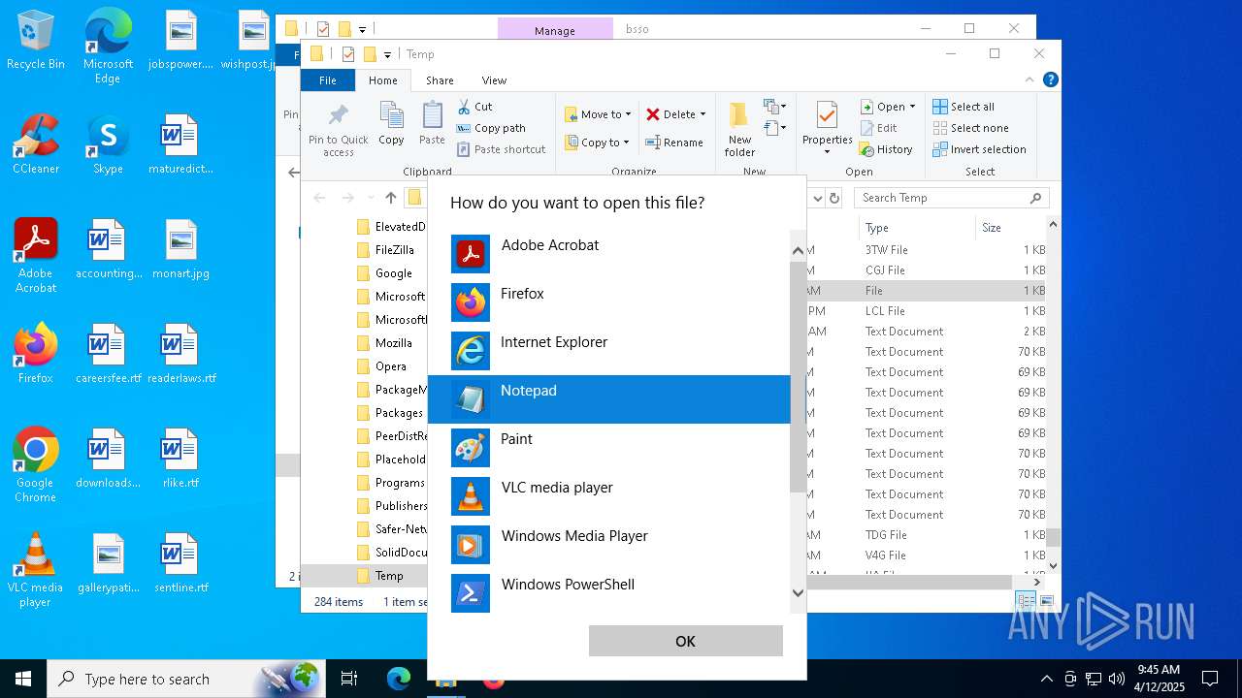Click the Copy ribbon button

pos(391,123)
